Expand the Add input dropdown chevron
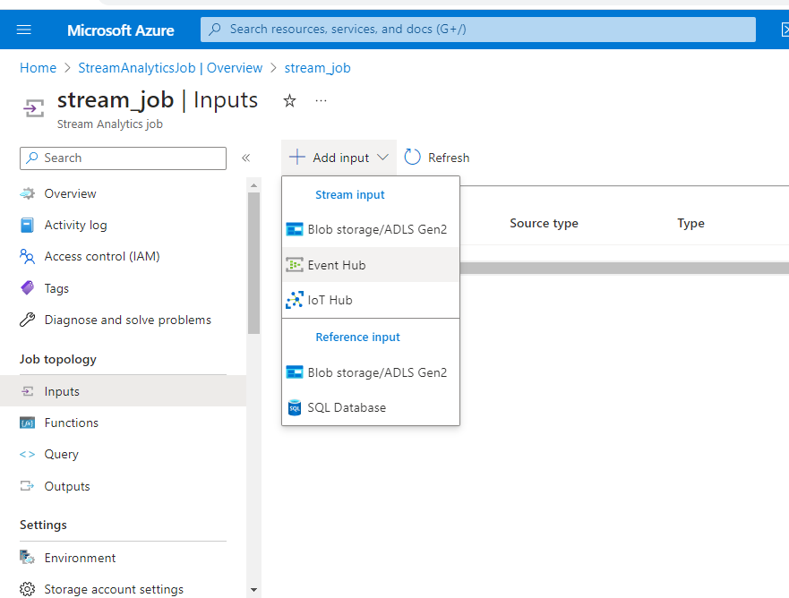Screen dimensions: 789x598 point(381,157)
